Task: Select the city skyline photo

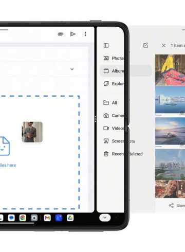Action: pyautogui.click(x=170, y=165)
